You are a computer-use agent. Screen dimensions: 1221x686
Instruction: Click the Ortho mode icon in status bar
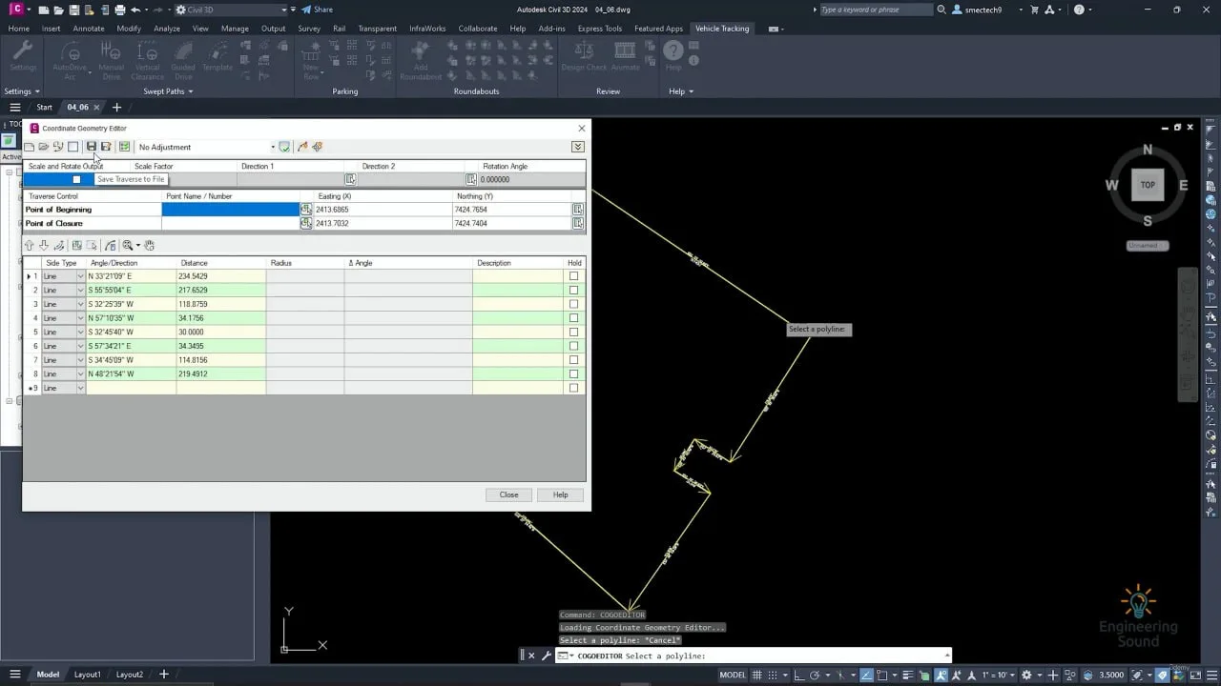pyautogui.click(x=798, y=675)
